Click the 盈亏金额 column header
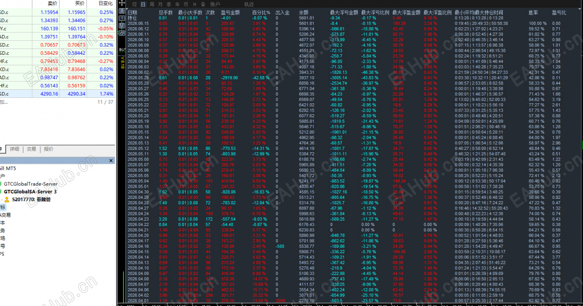Screen dimensions: 583x306 click(230, 13)
